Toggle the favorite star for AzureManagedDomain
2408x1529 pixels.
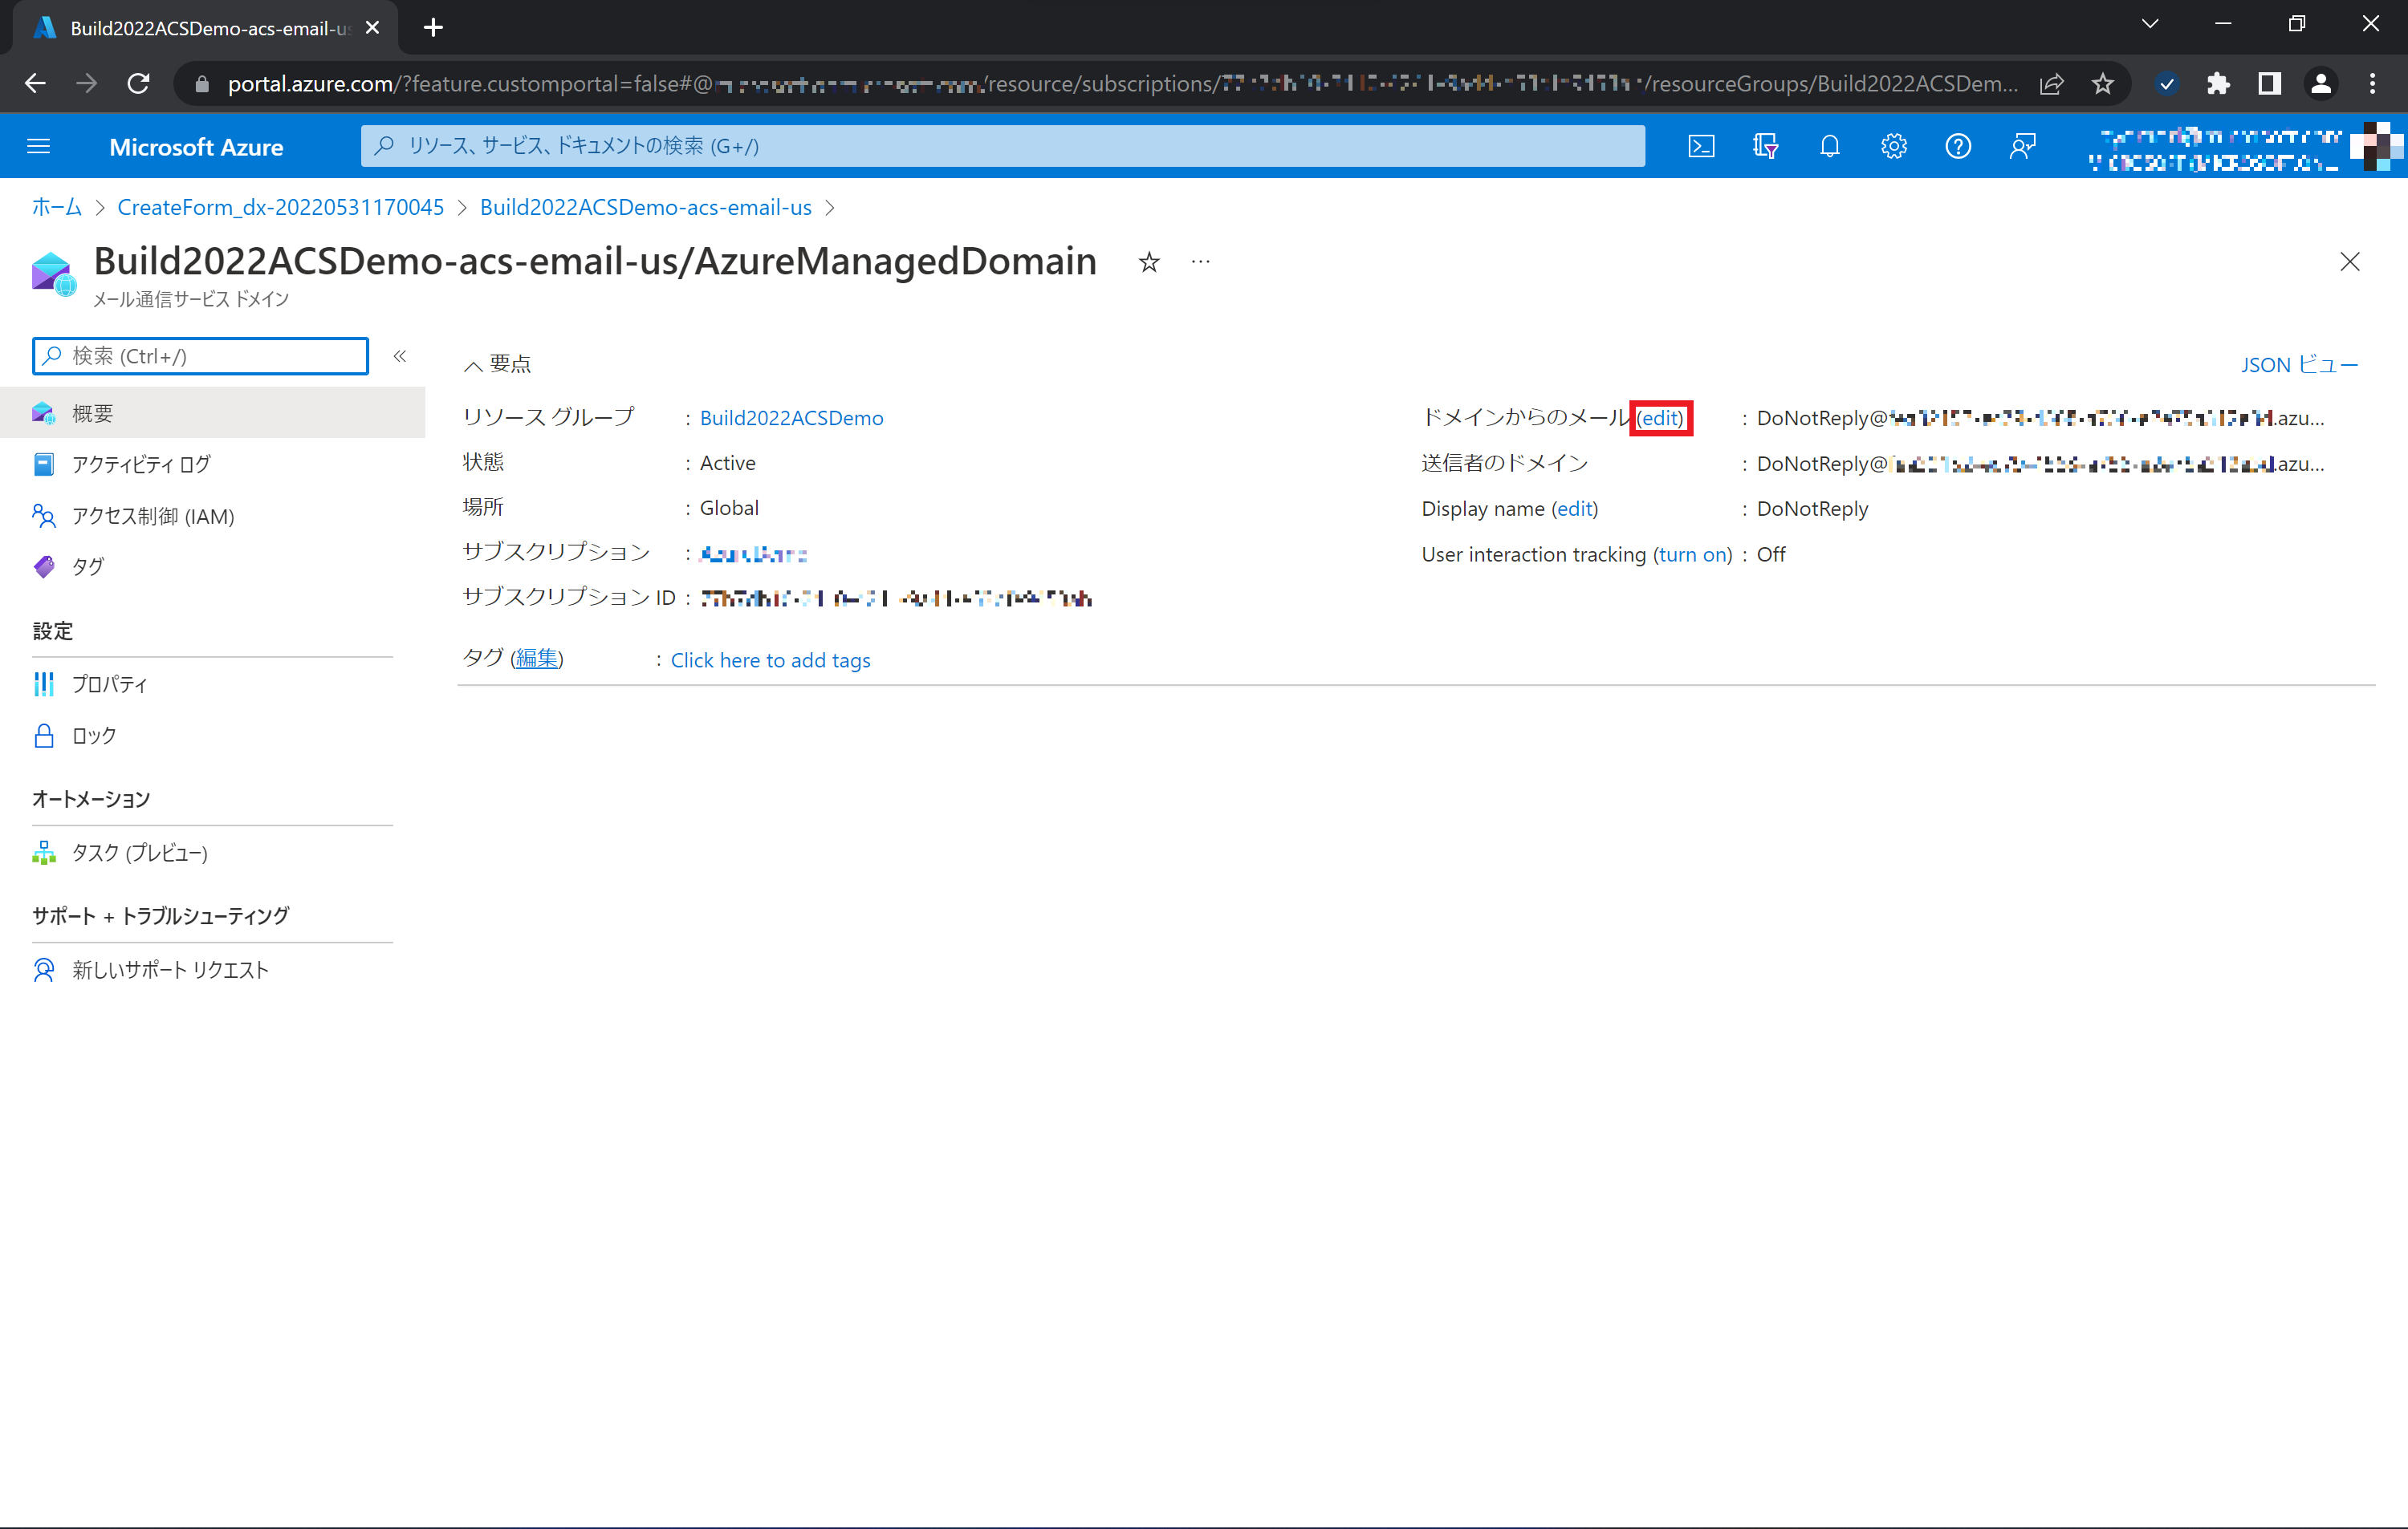pos(1149,262)
